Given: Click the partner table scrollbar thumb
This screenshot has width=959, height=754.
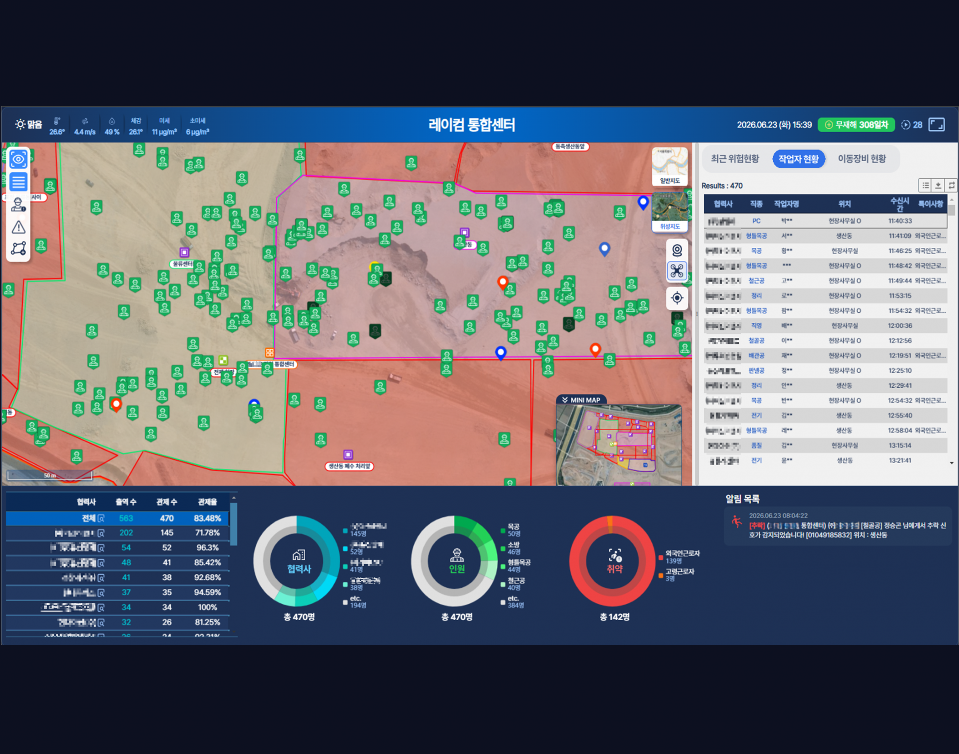Looking at the screenshot, I should 233,524.
